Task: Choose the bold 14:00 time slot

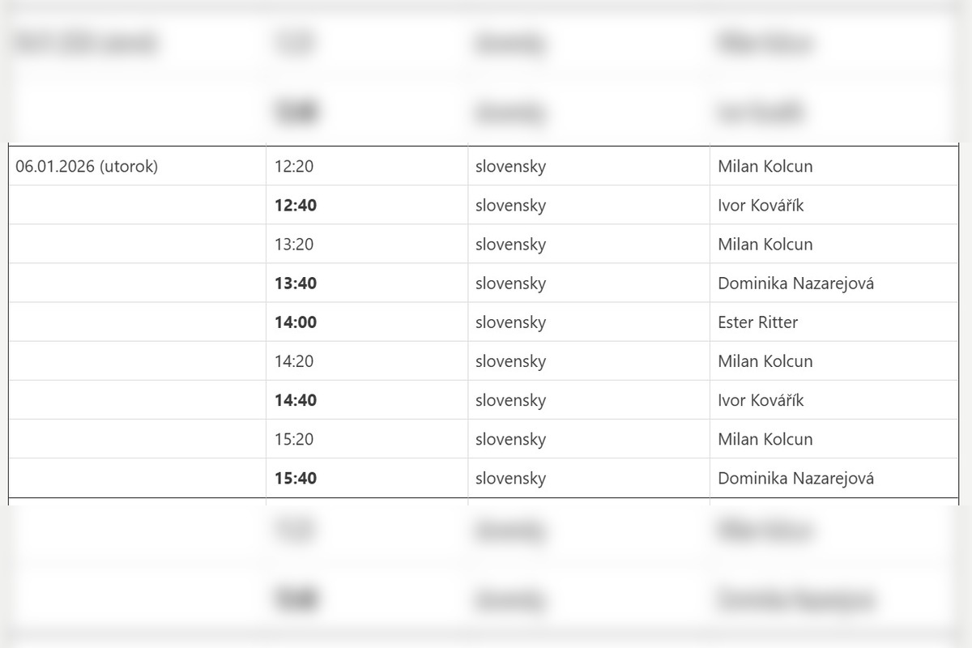Action: 296,322
